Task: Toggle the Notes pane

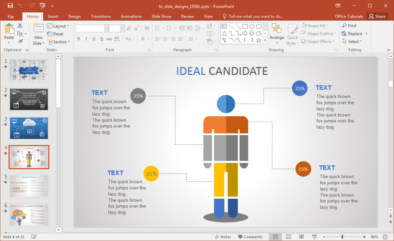Action: point(223,237)
